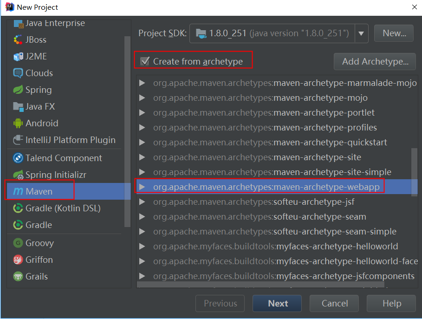Expand maven-archetype-site node arrow
This screenshot has height=319, width=422.
click(142, 157)
